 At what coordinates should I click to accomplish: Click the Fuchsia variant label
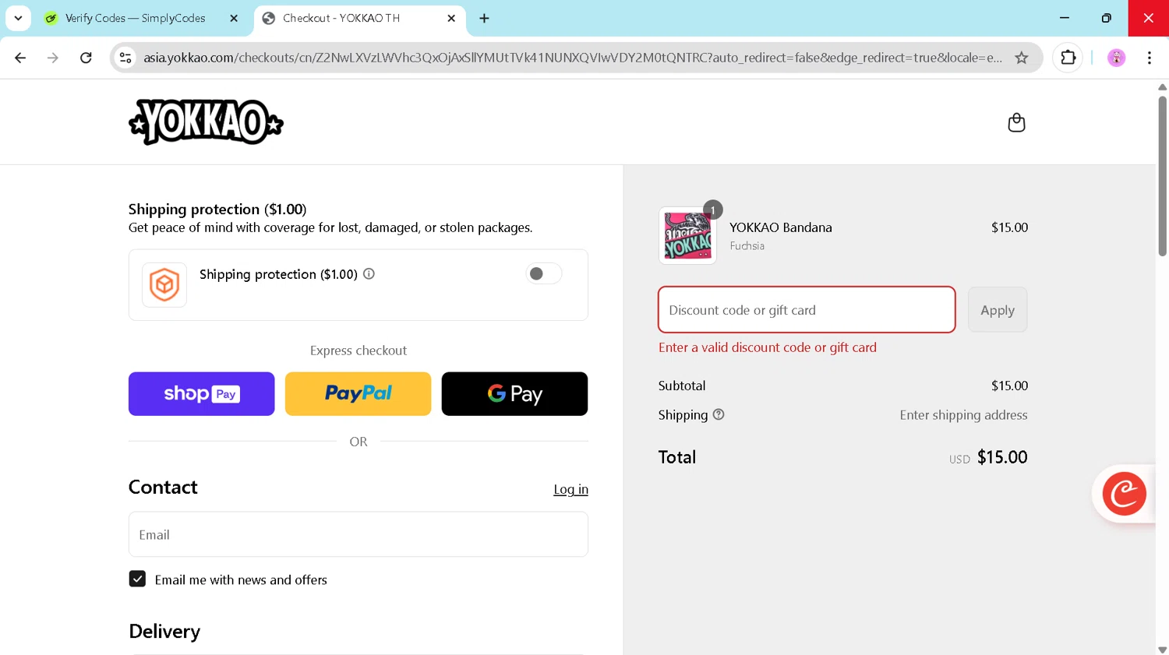click(x=747, y=246)
